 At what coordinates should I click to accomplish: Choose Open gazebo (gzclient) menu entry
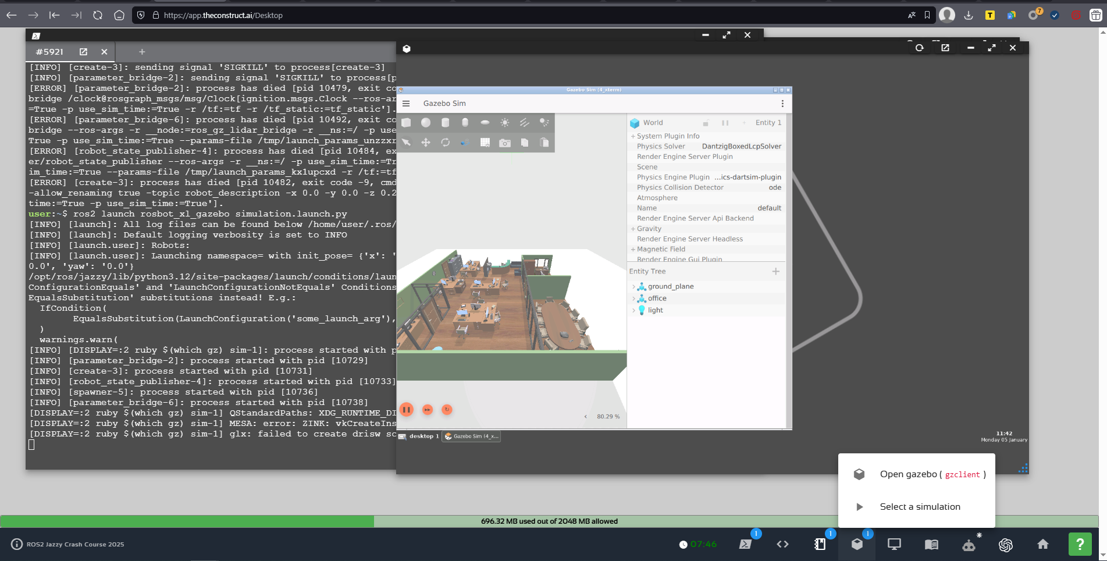(x=932, y=474)
